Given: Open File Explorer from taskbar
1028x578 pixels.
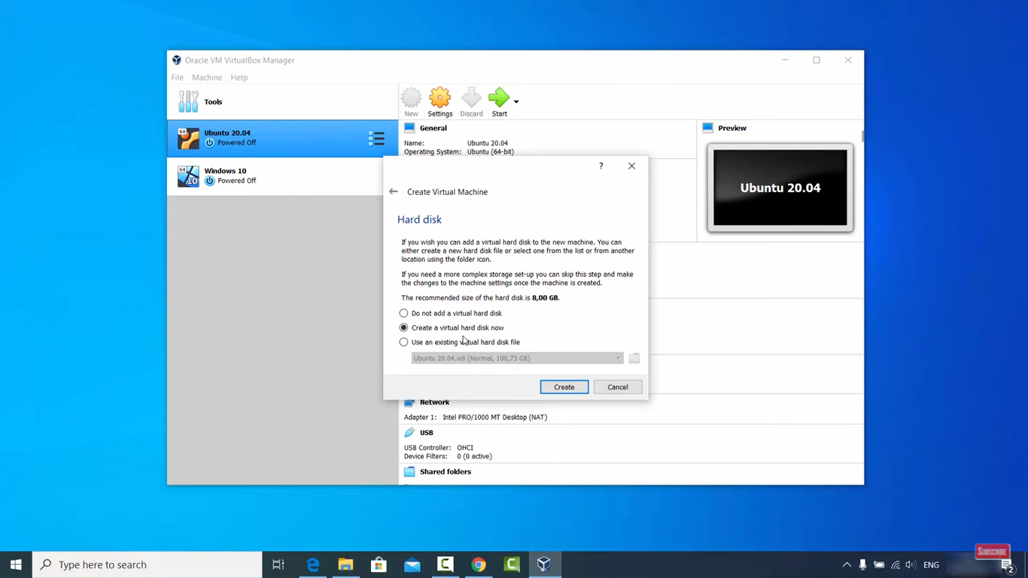Looking at the screenshot, I should 345,564.
